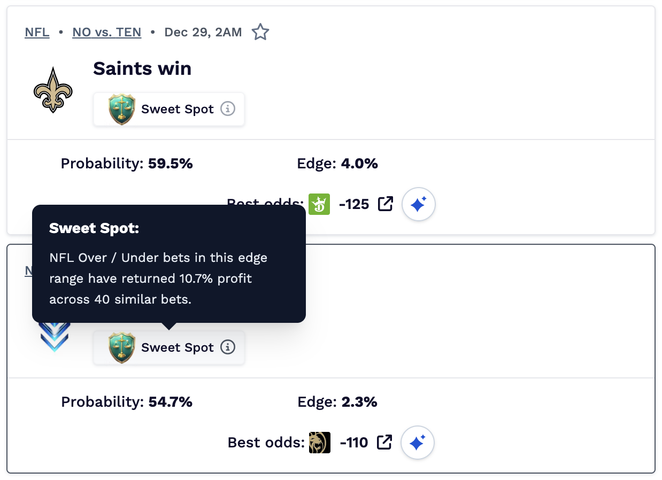Open external link next to -110 odds

[385, 442]
